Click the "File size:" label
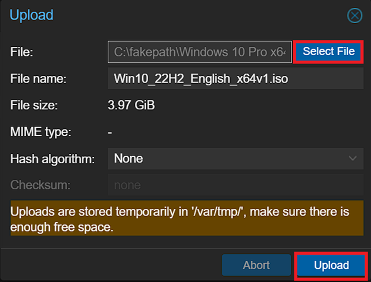371x282 pixels. point(34,106)
